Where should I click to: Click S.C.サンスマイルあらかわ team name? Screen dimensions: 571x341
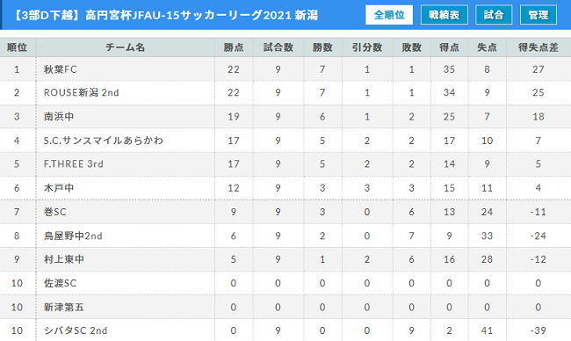104,141
